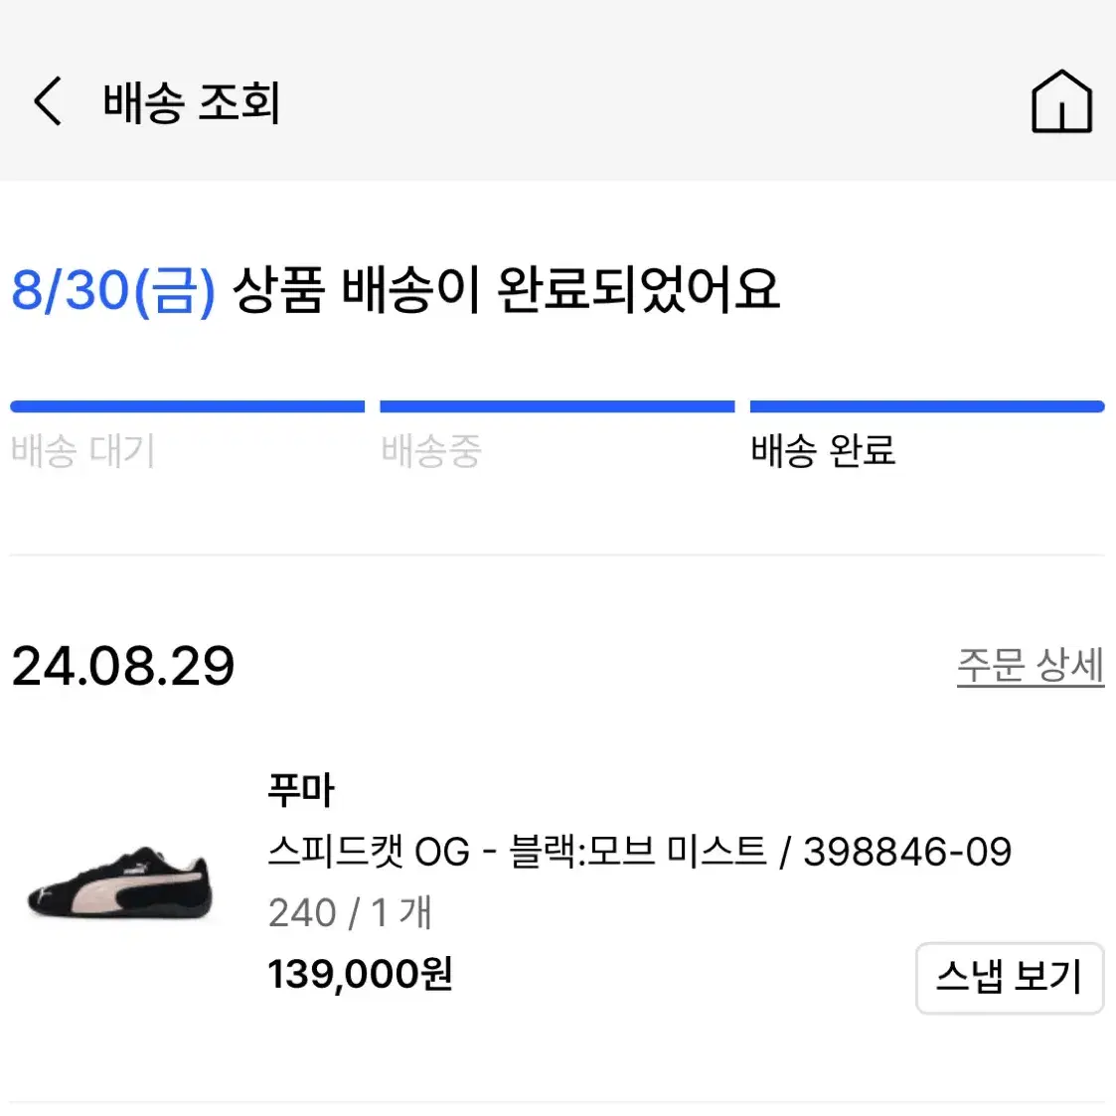Click the last progress bar segment

[x=927, y=406]
